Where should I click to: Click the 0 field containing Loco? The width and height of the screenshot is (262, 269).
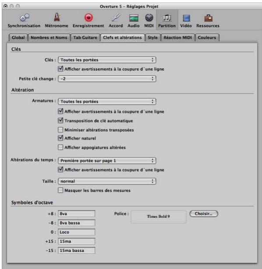76,232
